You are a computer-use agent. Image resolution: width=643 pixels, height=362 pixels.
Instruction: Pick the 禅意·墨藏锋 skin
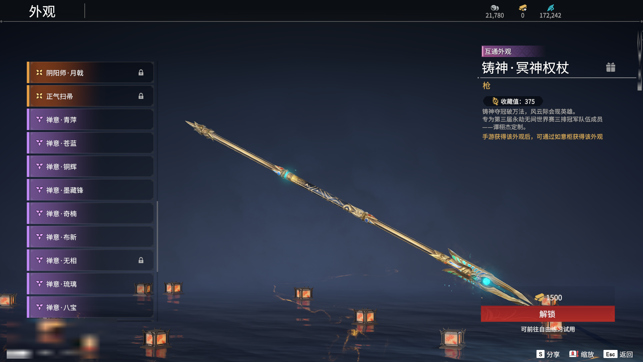click(x=90, y=190)
